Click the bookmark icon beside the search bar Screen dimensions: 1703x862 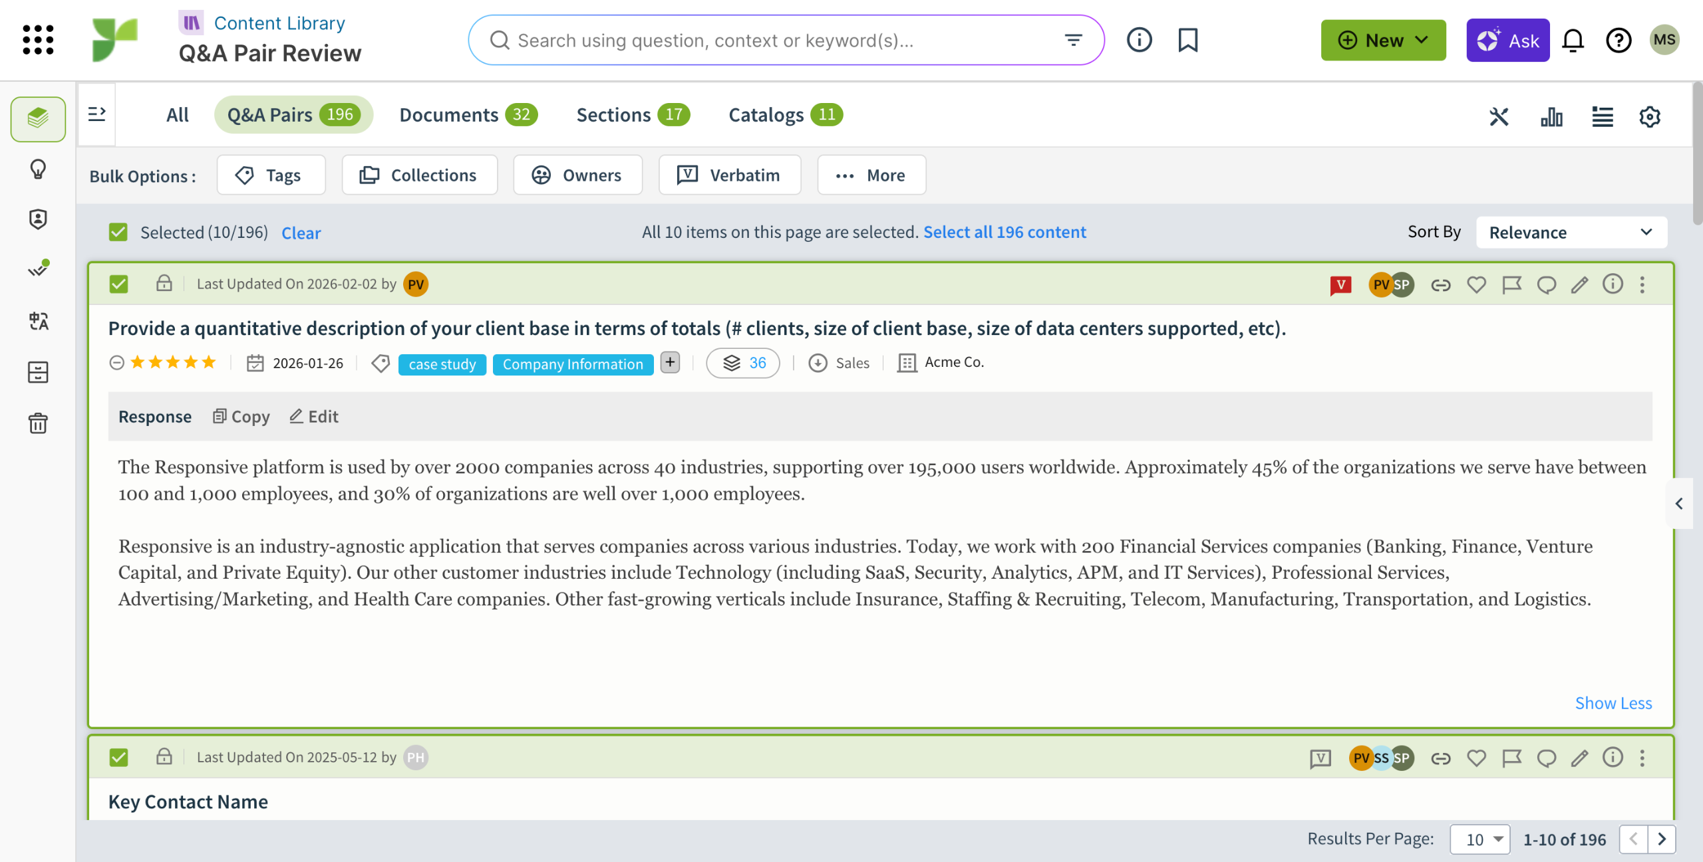pos(1187,40)
